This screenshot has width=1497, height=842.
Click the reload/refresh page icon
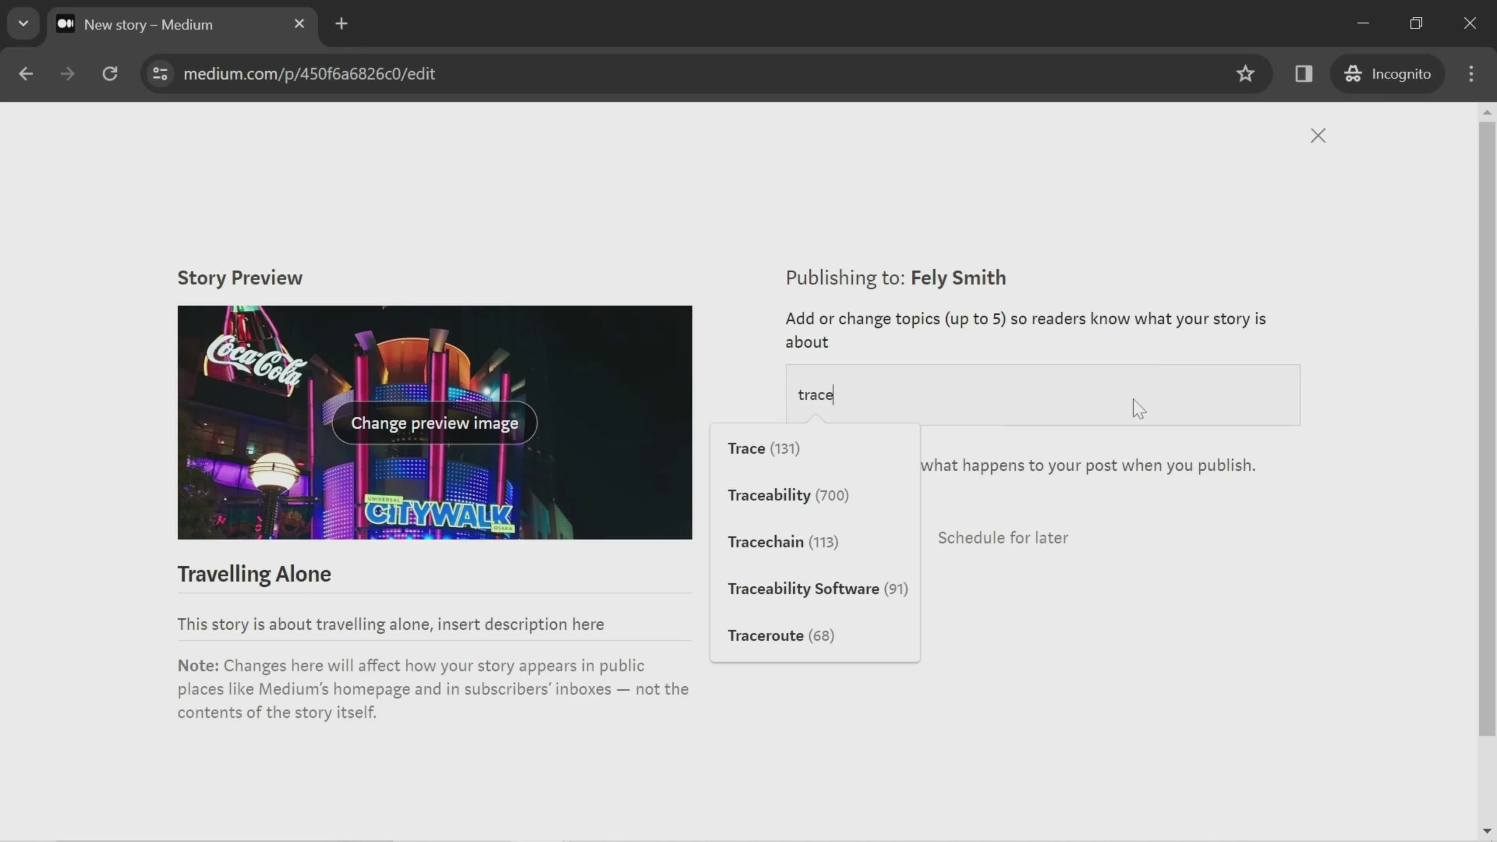(109, 73)
